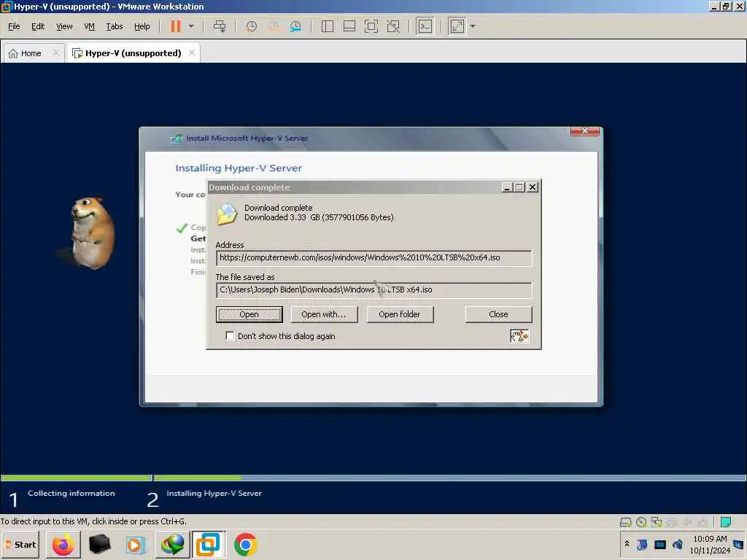Viewport: 747px width, 560px height.
Task: Click the sound card status icon
Action: [687, 522]
